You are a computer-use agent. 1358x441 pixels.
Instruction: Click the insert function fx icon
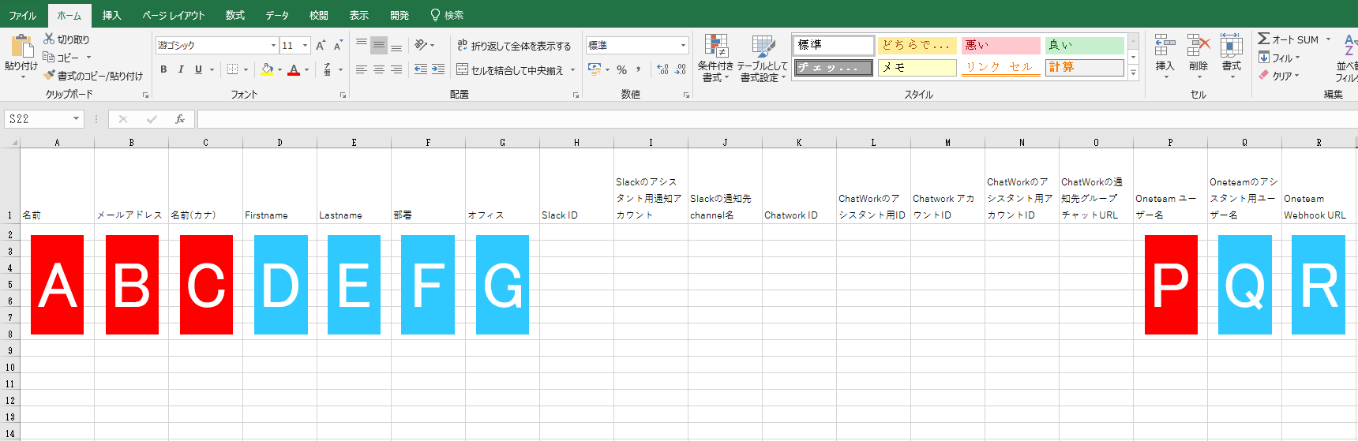click(x=180, y=119)
